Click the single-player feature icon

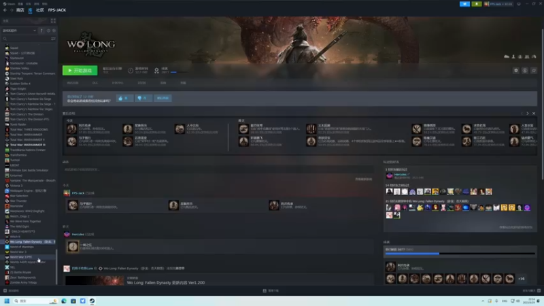tap(513, 56)
